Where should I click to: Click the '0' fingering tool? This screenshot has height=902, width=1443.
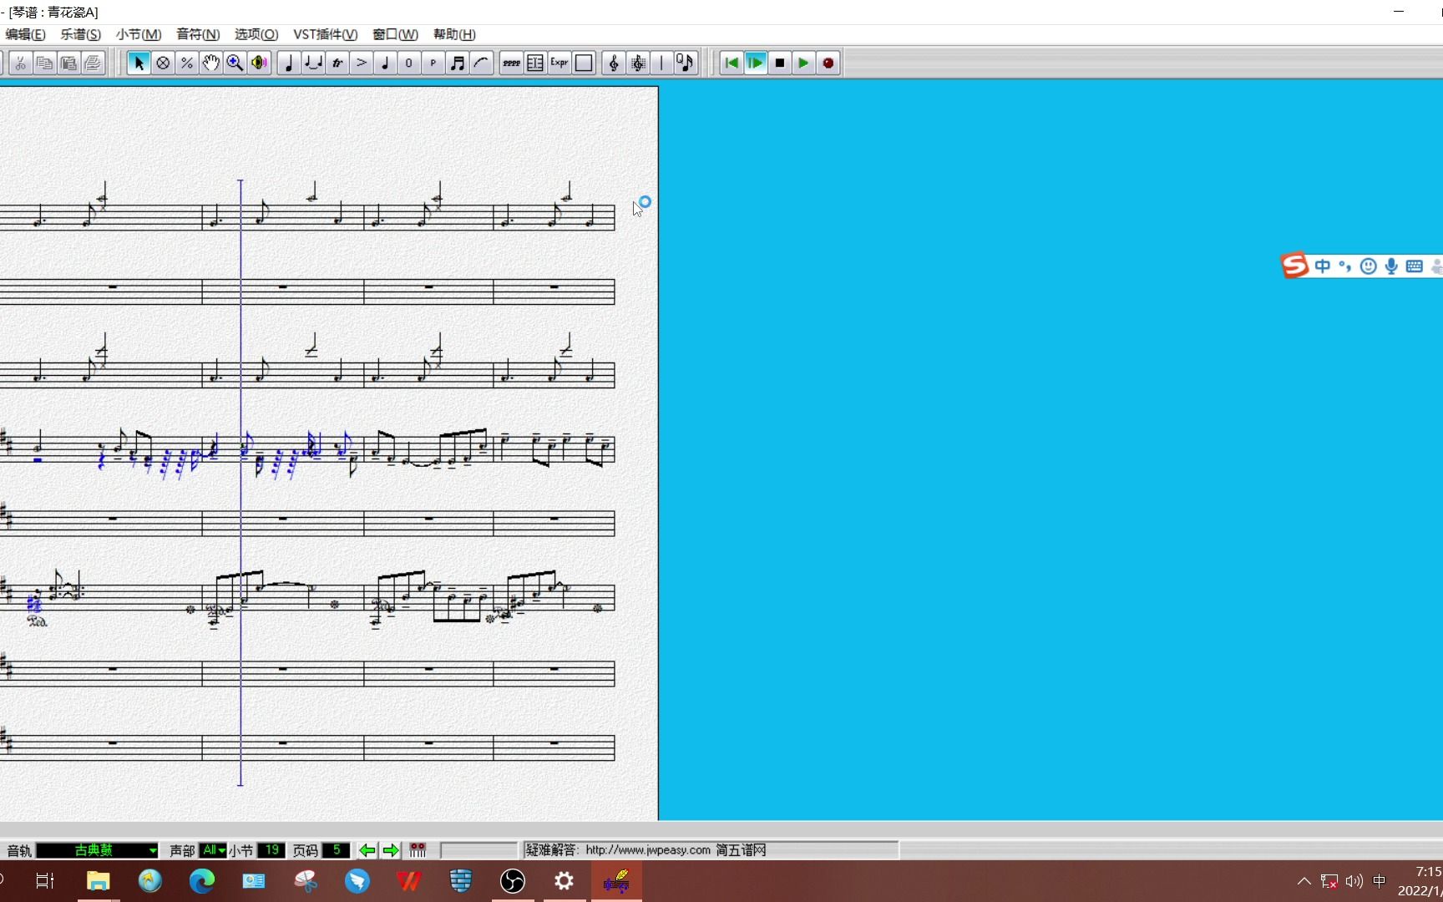409,63
